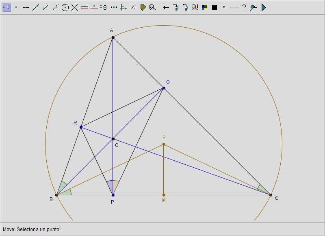Click the red Undo back arrow
Image resolution: width=325 pixels, height=236 pixels.
click(x=166, y=8)
